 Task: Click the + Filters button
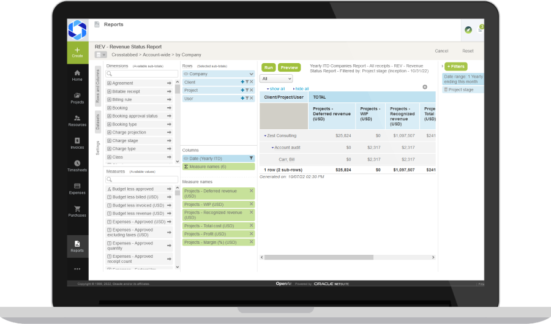coord(455,66)
